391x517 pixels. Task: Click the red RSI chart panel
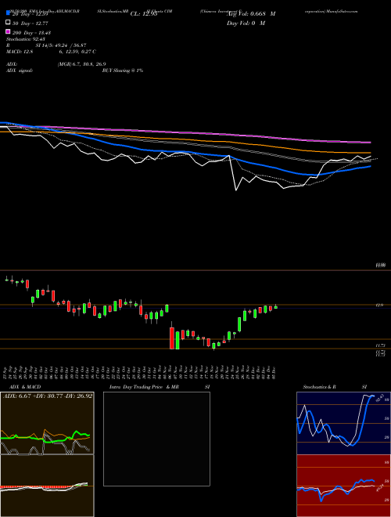point(343,486)
